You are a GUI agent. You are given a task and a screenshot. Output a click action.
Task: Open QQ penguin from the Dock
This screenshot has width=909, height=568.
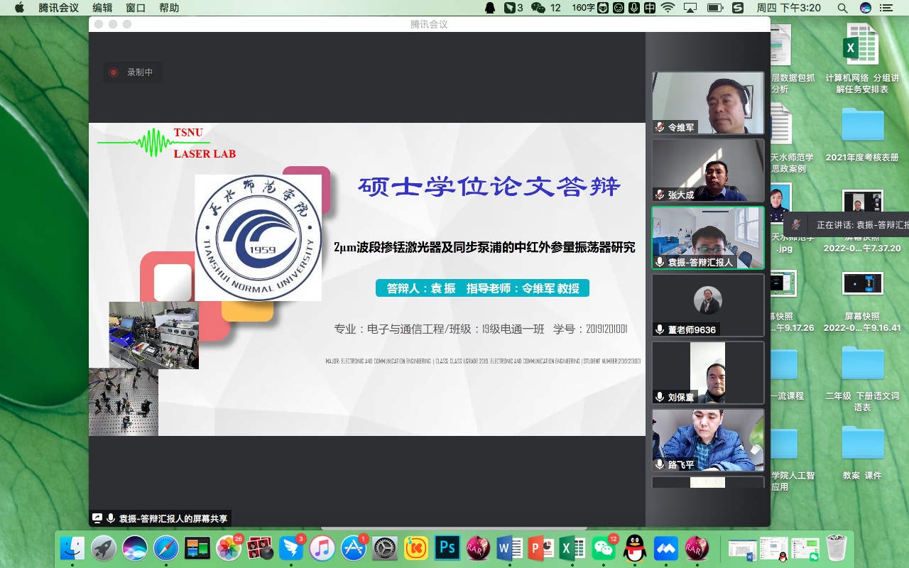635,547
